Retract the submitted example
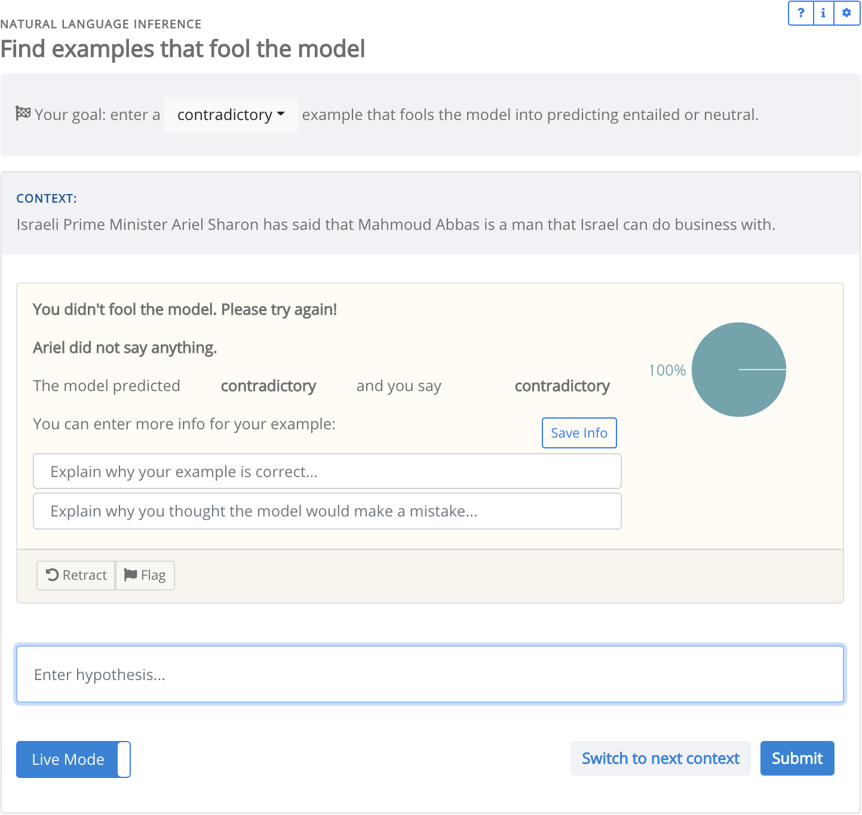 pyautogui.click(x=76, y=576)
